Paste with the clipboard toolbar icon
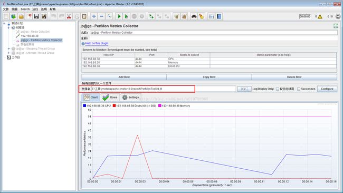343x193 pixels. 84,16
